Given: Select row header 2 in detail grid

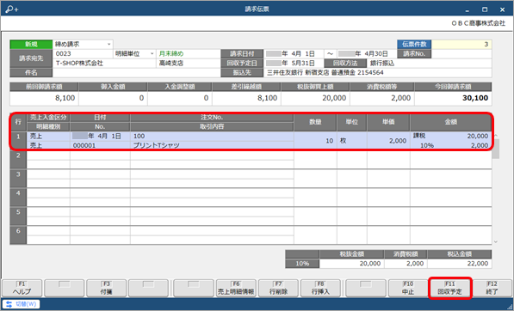Looking at the screenshot, I should [x=18, y=159].
